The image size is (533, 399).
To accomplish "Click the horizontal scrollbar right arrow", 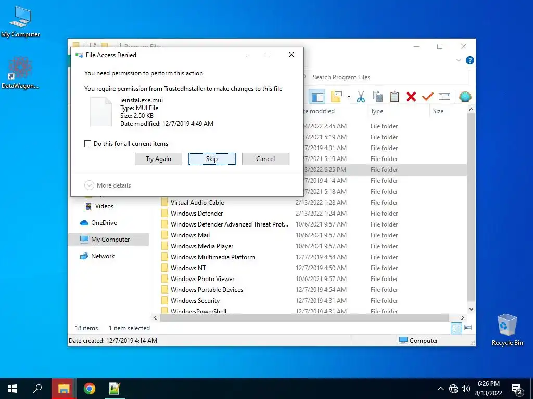I will tap(463, 317).
